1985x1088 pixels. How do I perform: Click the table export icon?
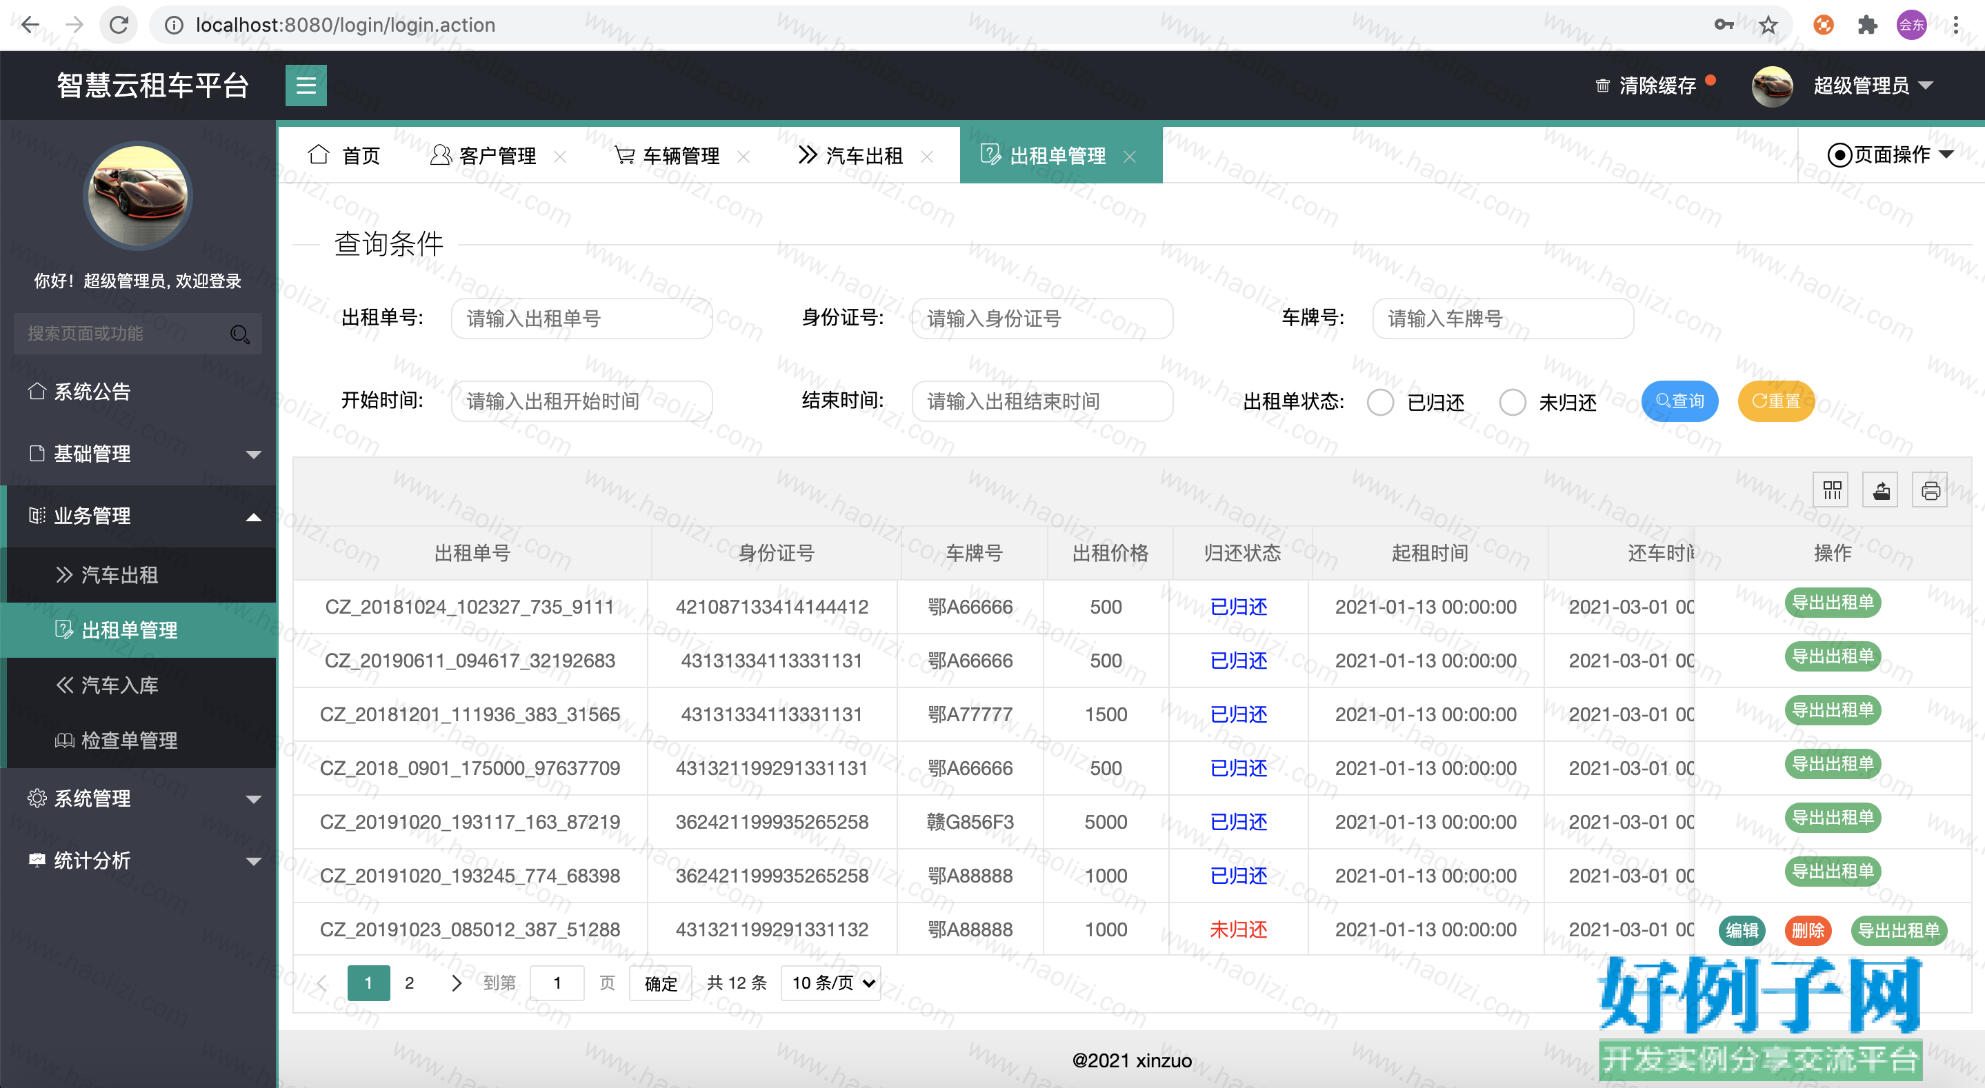click(1881, 490)
